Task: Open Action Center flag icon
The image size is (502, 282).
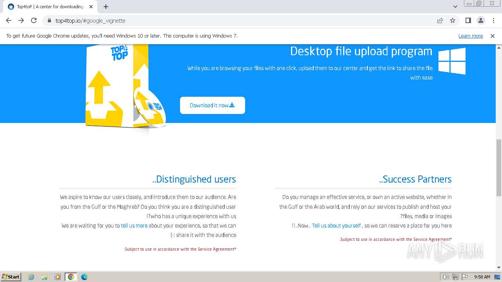Action: (x=465, y=277)
